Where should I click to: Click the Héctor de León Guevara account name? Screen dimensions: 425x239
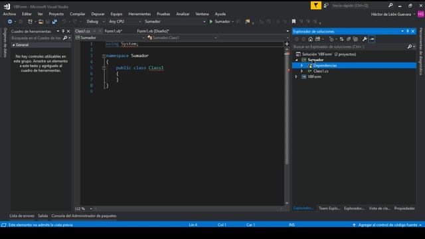pyautogui.click(x=391, y=14)
